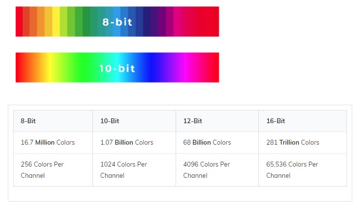Click the yellow stripe in 8-bit bar
Image resolution: width=361 pixels, height=206 pixels.
[56, 21]
